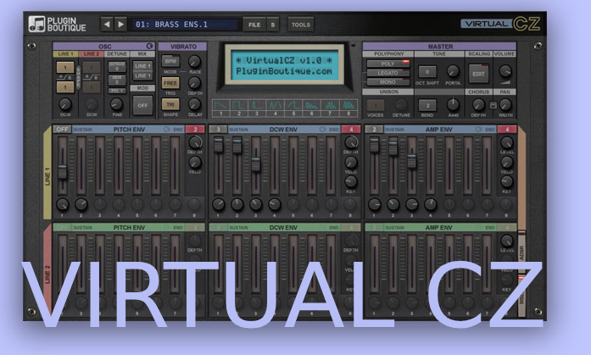Click Line 1 Amp Env sustain value 2
This screenshot has width=591, height=355.
coord(374,129)
